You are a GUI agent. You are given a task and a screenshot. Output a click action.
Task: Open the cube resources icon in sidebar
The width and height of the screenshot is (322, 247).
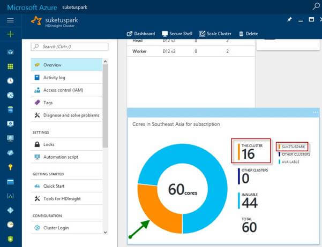[x=10, y=52]
